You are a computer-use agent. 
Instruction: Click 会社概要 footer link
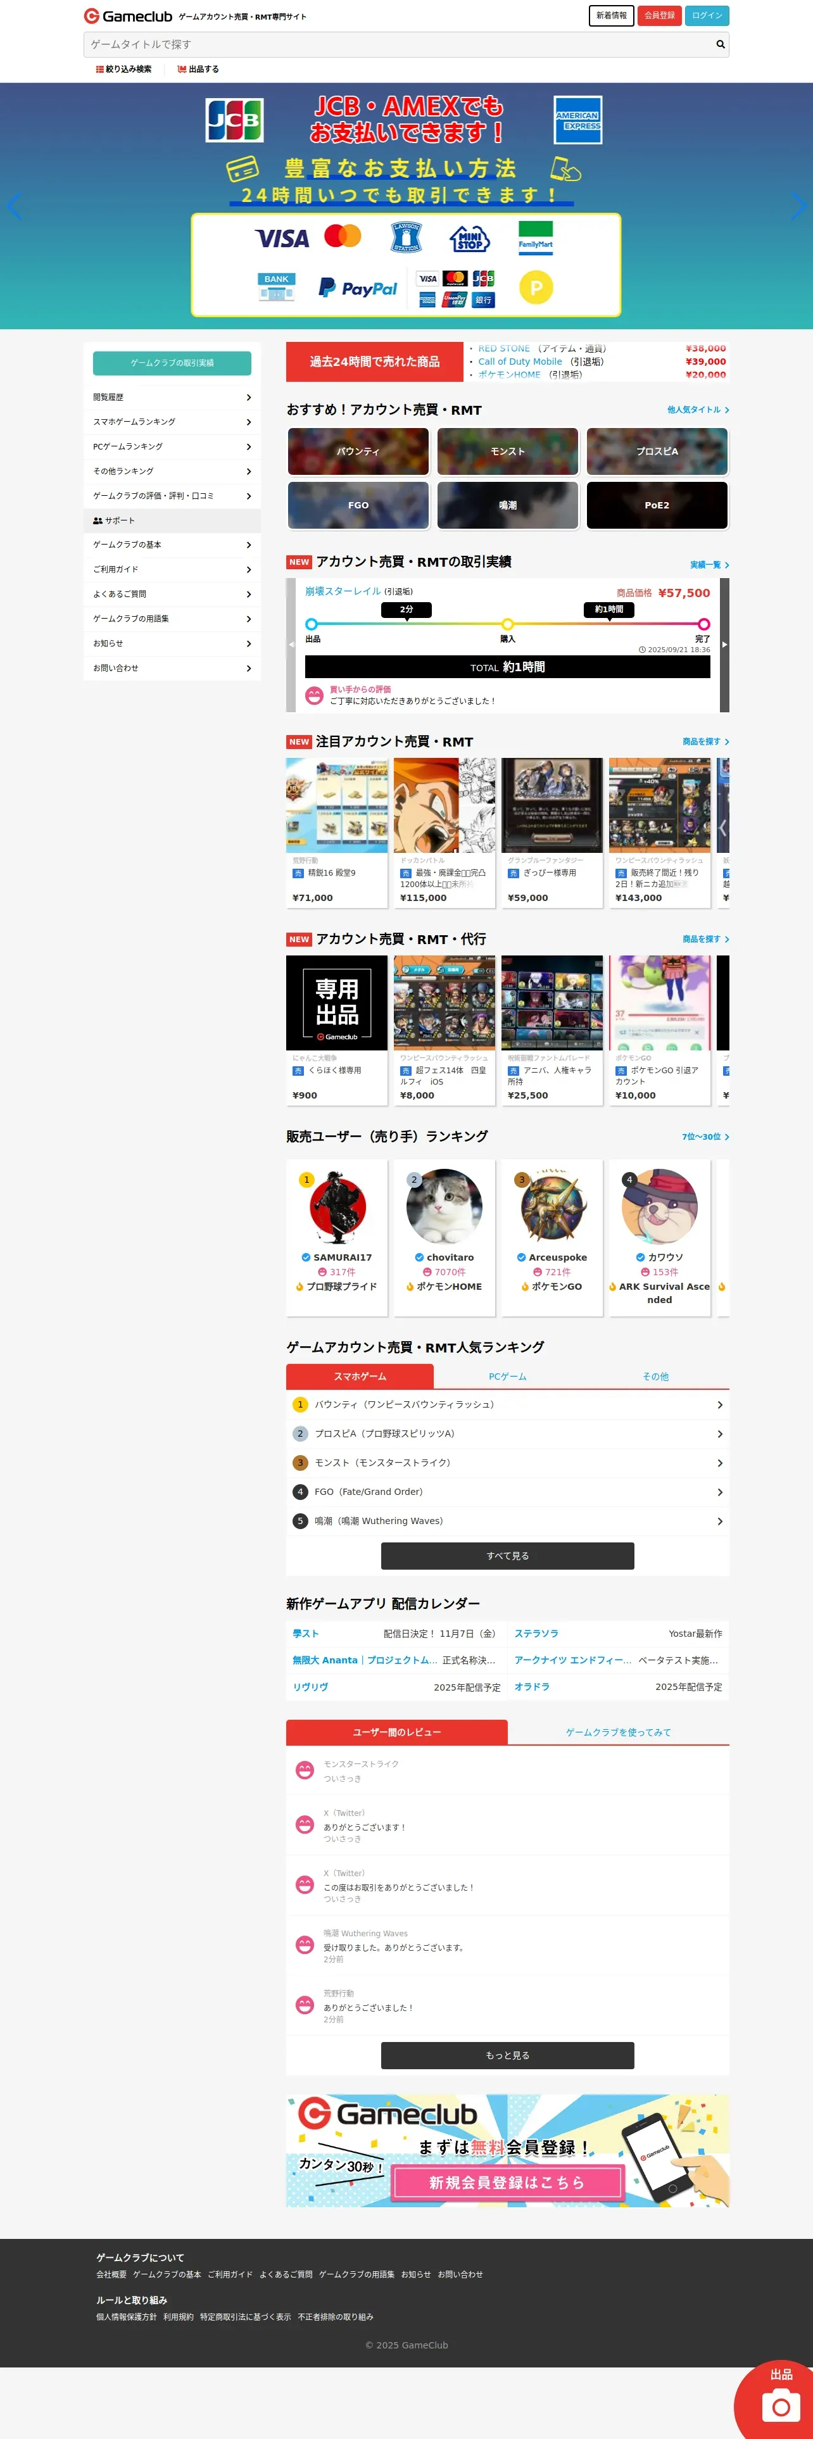point(111,2274)
